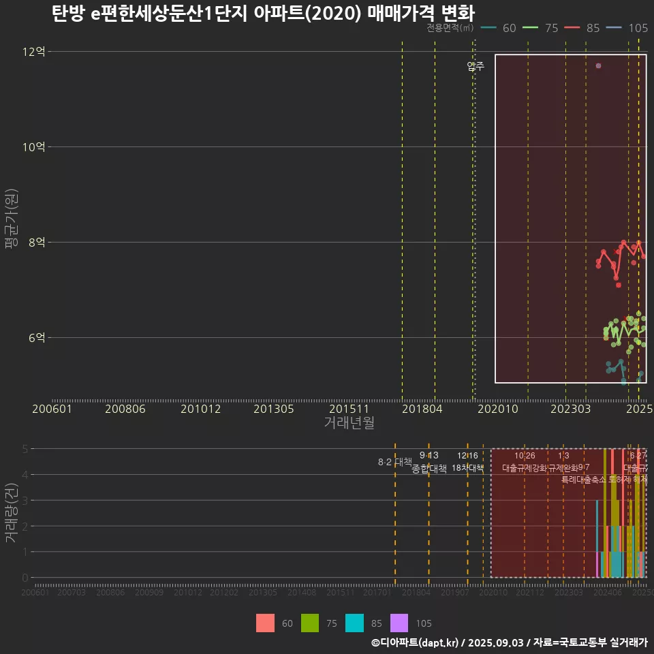Click the 12·16 18차대책 annotation
The width and height of the screenshot is (654, 654).
[467, 462]
